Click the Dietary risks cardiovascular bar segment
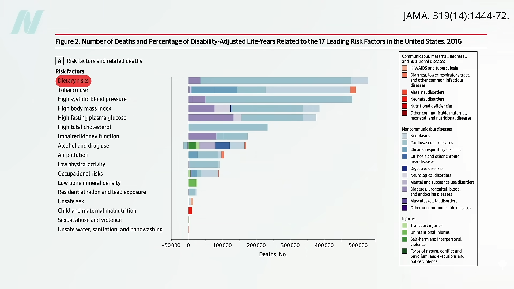 click(276, 81)
